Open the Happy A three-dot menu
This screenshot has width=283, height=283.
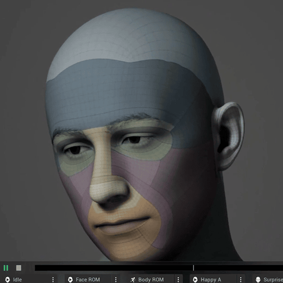pos(241,280)
